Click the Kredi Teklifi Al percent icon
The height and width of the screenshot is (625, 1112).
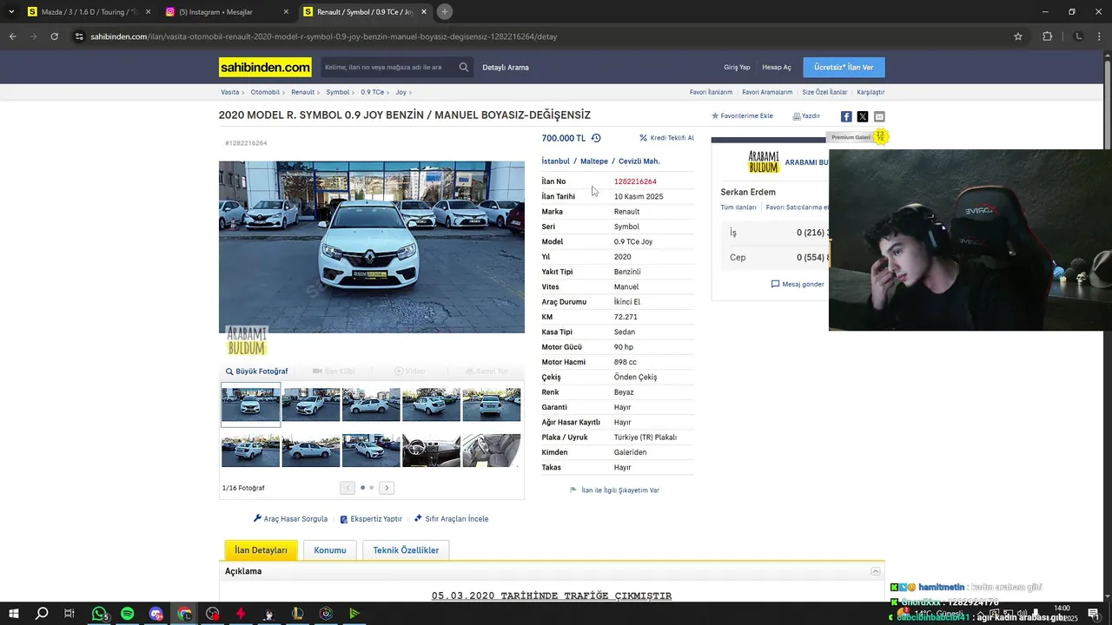(644, 138)
